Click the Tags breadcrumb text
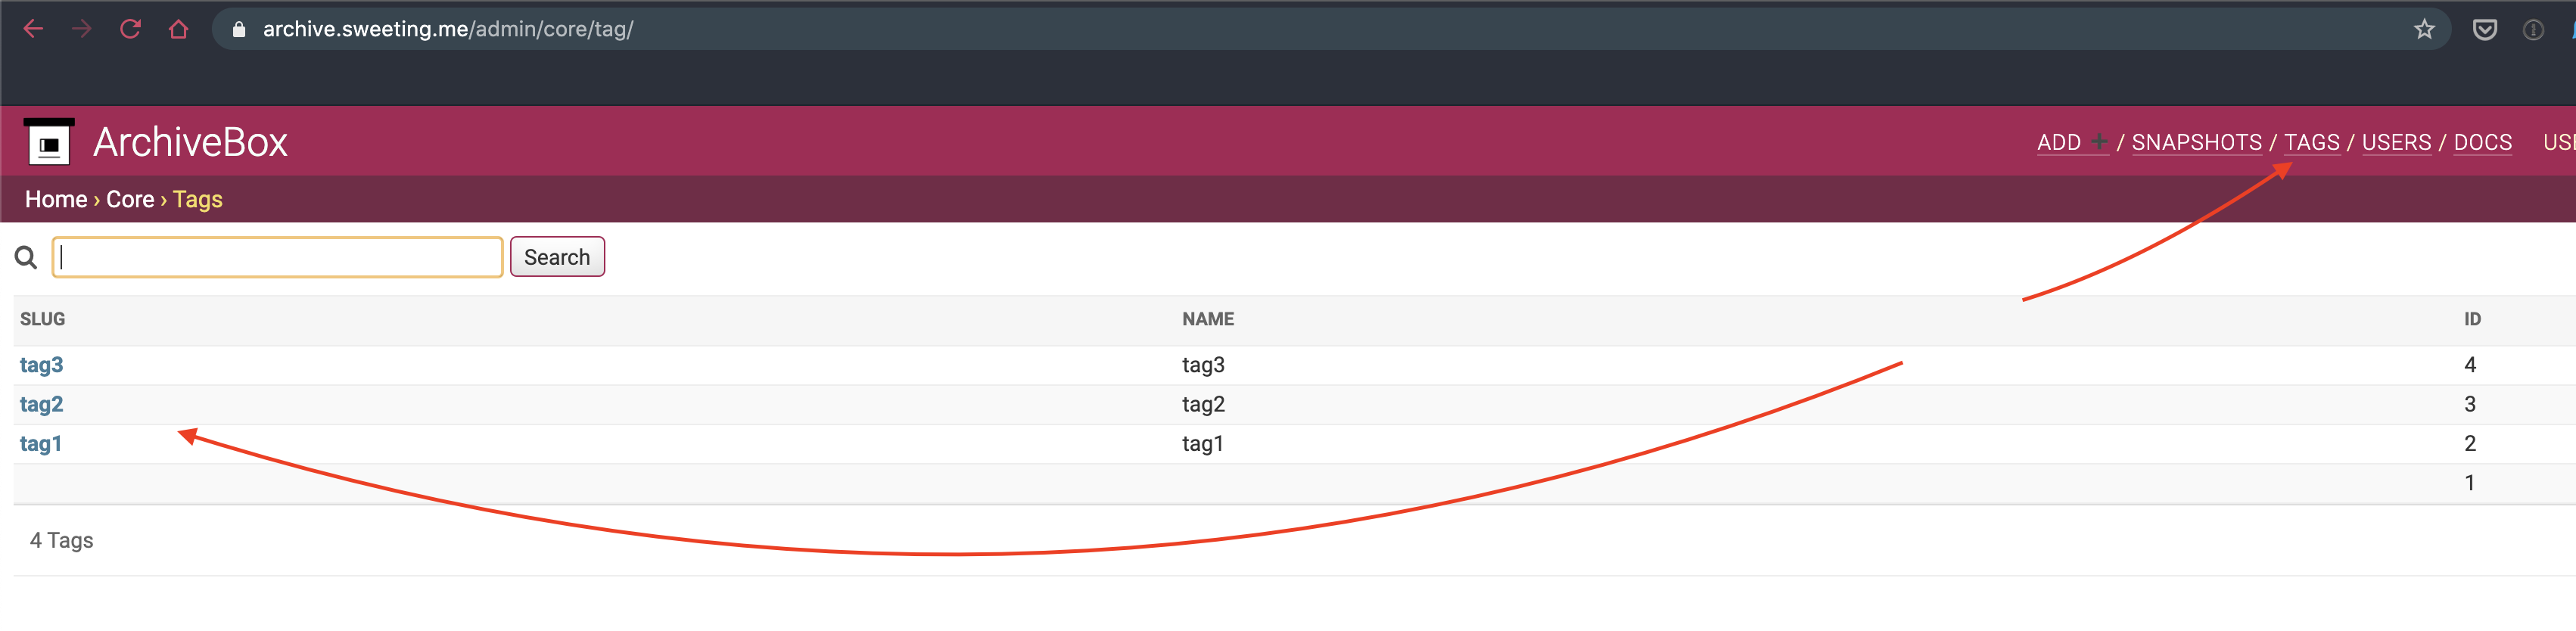Viewport: 2576px width, 631px height. [x=197, y=199]
